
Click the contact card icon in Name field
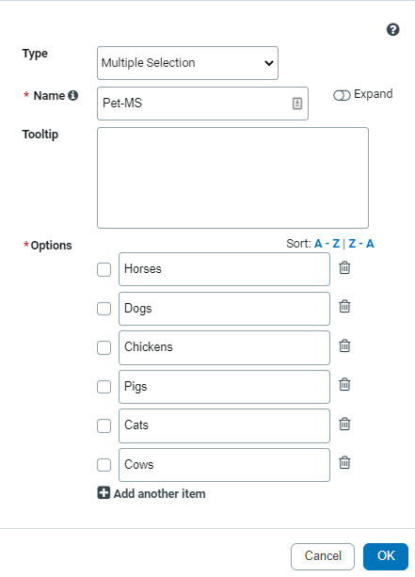(x=297, y=104)
